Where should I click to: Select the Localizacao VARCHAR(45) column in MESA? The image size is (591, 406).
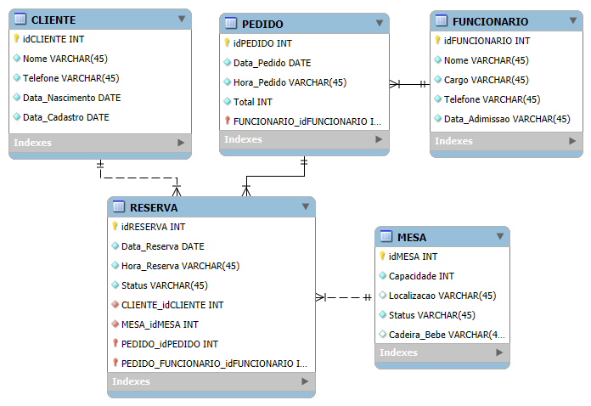[442, 296]
